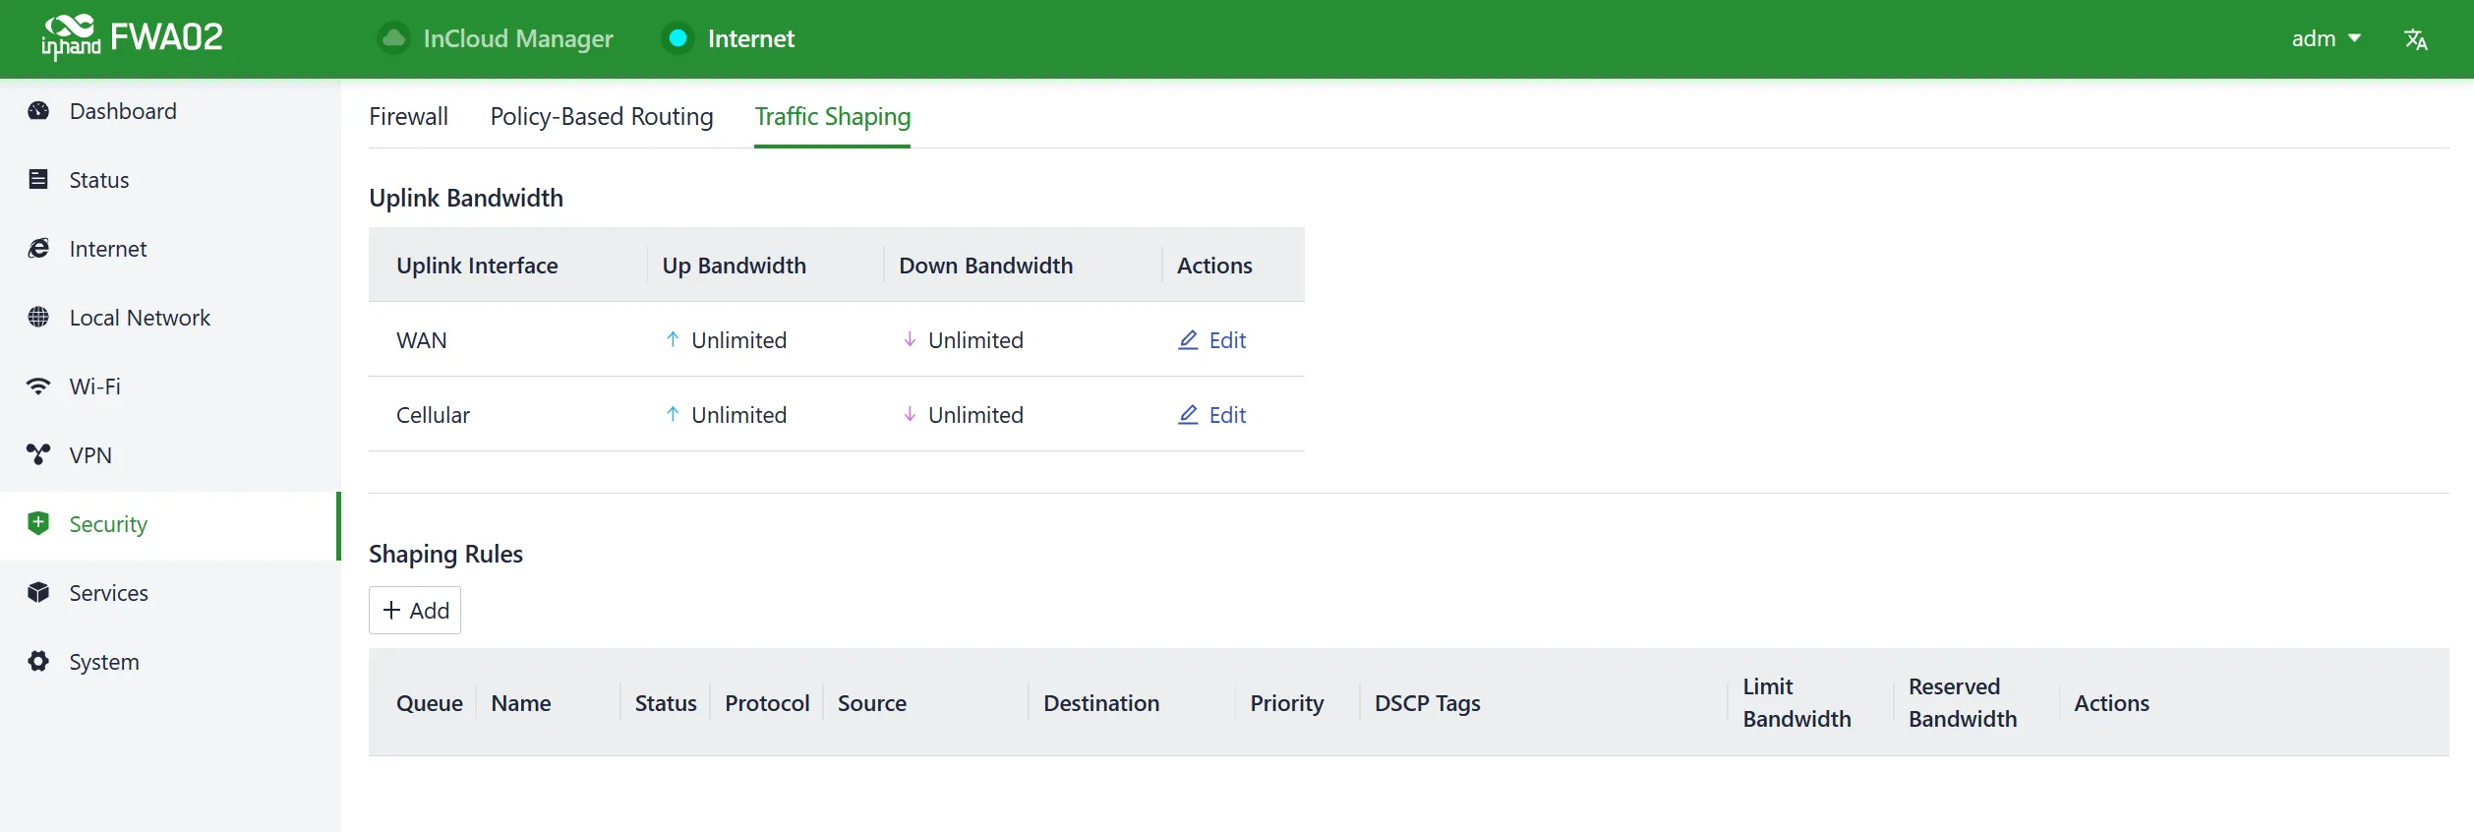Edit the WAN uplink bandwidth
Image resolution: width=2474 pixels, height=832 pixels.
pos(1212,340)
